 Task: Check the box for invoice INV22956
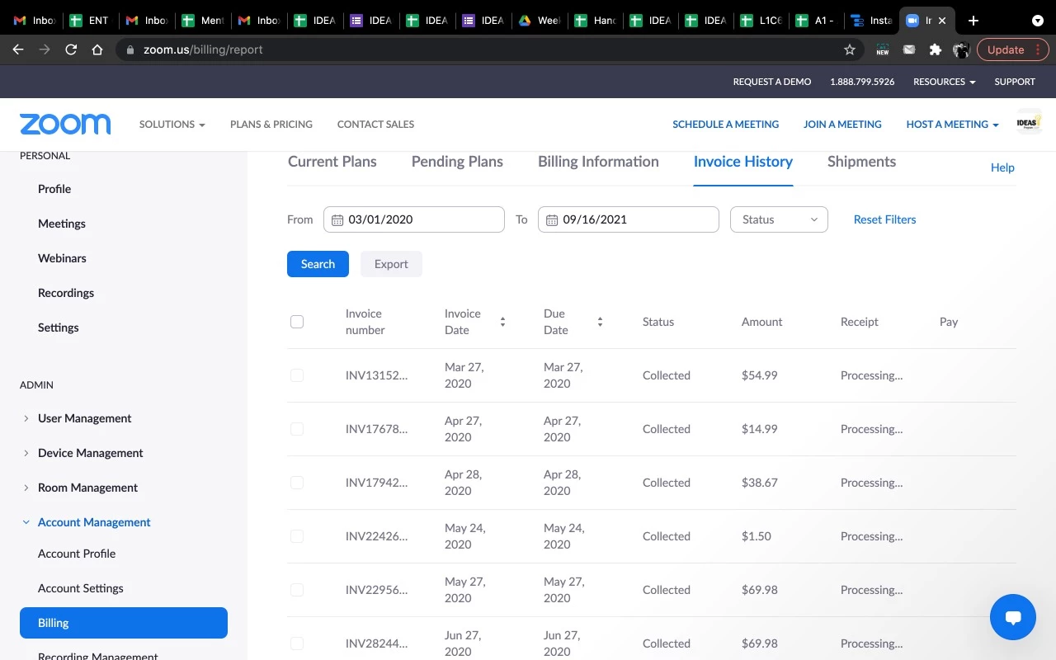pos(297,590)
